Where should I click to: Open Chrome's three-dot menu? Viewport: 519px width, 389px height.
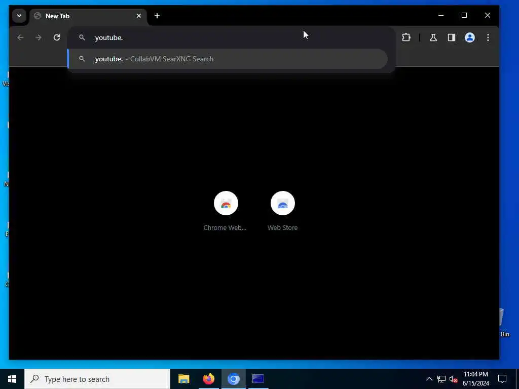[488, 37]
